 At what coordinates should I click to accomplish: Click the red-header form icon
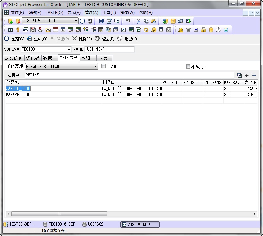click(x=56, y=30)
